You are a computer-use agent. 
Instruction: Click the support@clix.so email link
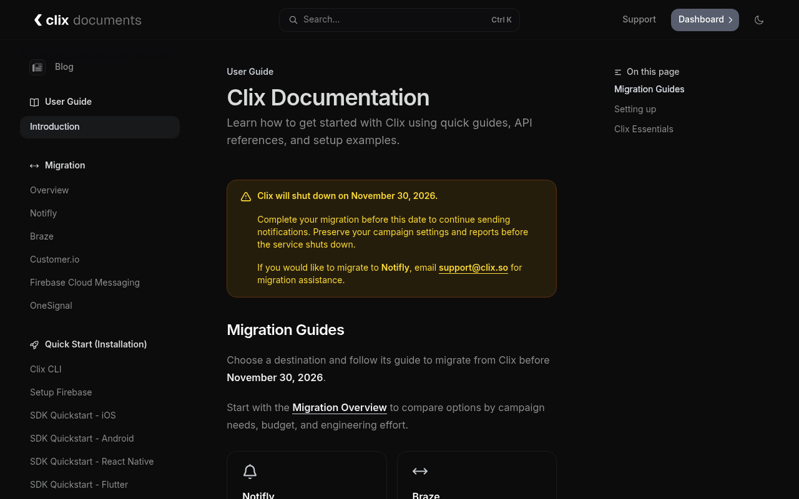tap(473, 268)
